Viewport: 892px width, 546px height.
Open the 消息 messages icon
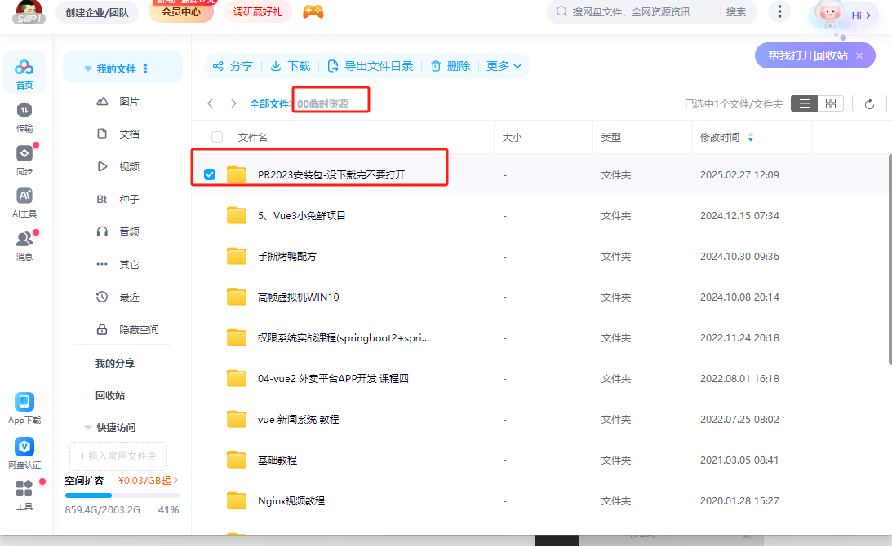coord(24,240)
